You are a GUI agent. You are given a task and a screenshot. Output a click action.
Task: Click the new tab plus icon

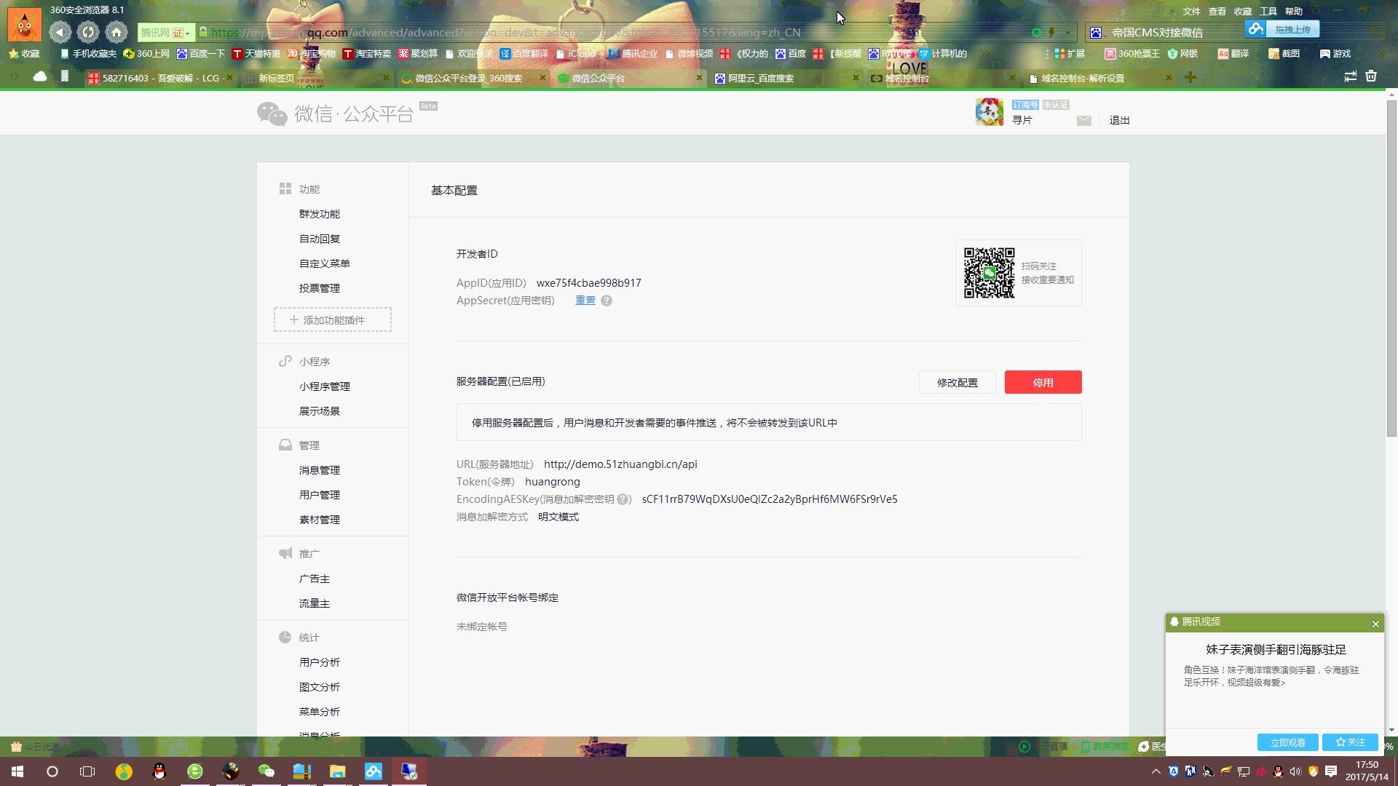(1190, 77)
